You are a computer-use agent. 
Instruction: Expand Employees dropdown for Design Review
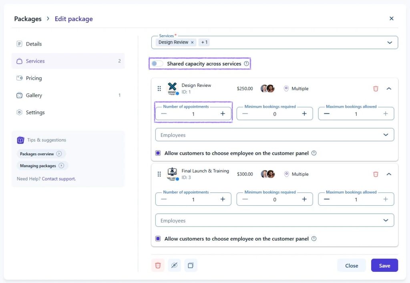(386, 135)
